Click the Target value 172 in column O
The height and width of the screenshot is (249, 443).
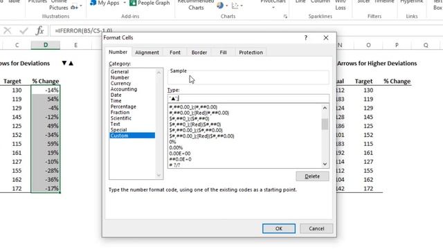click(x=368, y=188)
